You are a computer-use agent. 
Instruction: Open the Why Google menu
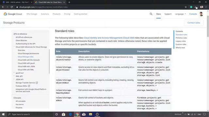click(32, 14)
